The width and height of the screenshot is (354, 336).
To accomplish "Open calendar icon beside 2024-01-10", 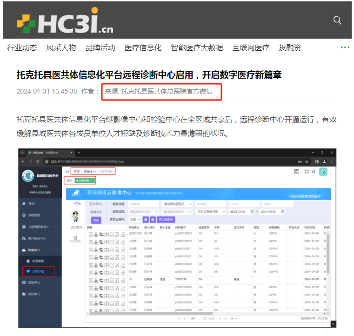I will pyautogui.click(x=283, y=212).
